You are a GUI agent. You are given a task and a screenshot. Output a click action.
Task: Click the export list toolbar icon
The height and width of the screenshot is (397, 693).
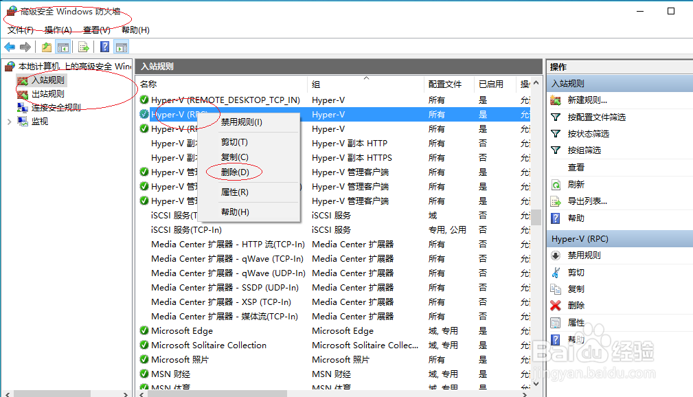84,47
